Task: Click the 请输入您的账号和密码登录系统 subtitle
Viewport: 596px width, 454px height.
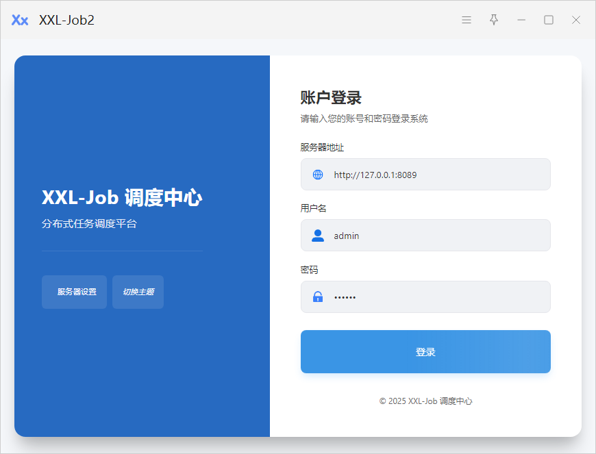Action: (x=364, y=118)
